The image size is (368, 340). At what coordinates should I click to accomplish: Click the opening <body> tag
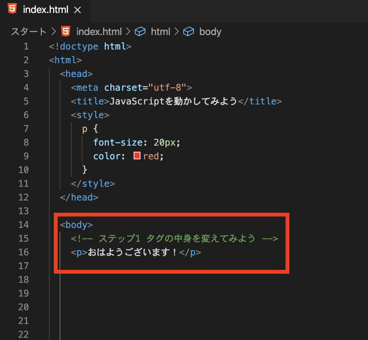(x=76, y=225)
